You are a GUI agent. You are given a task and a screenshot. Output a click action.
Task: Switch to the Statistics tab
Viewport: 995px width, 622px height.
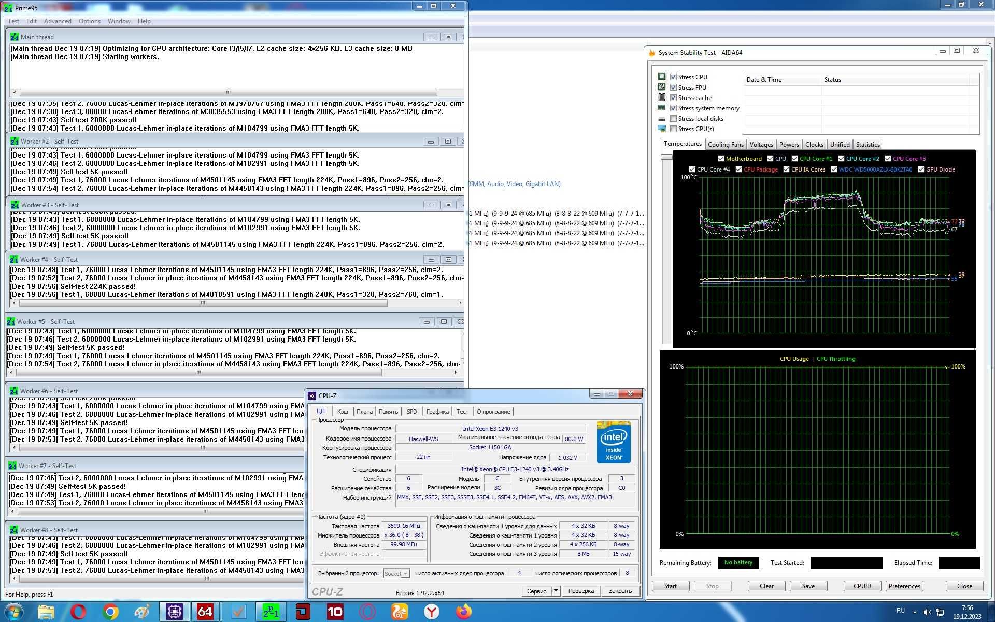tap(868, 145)
